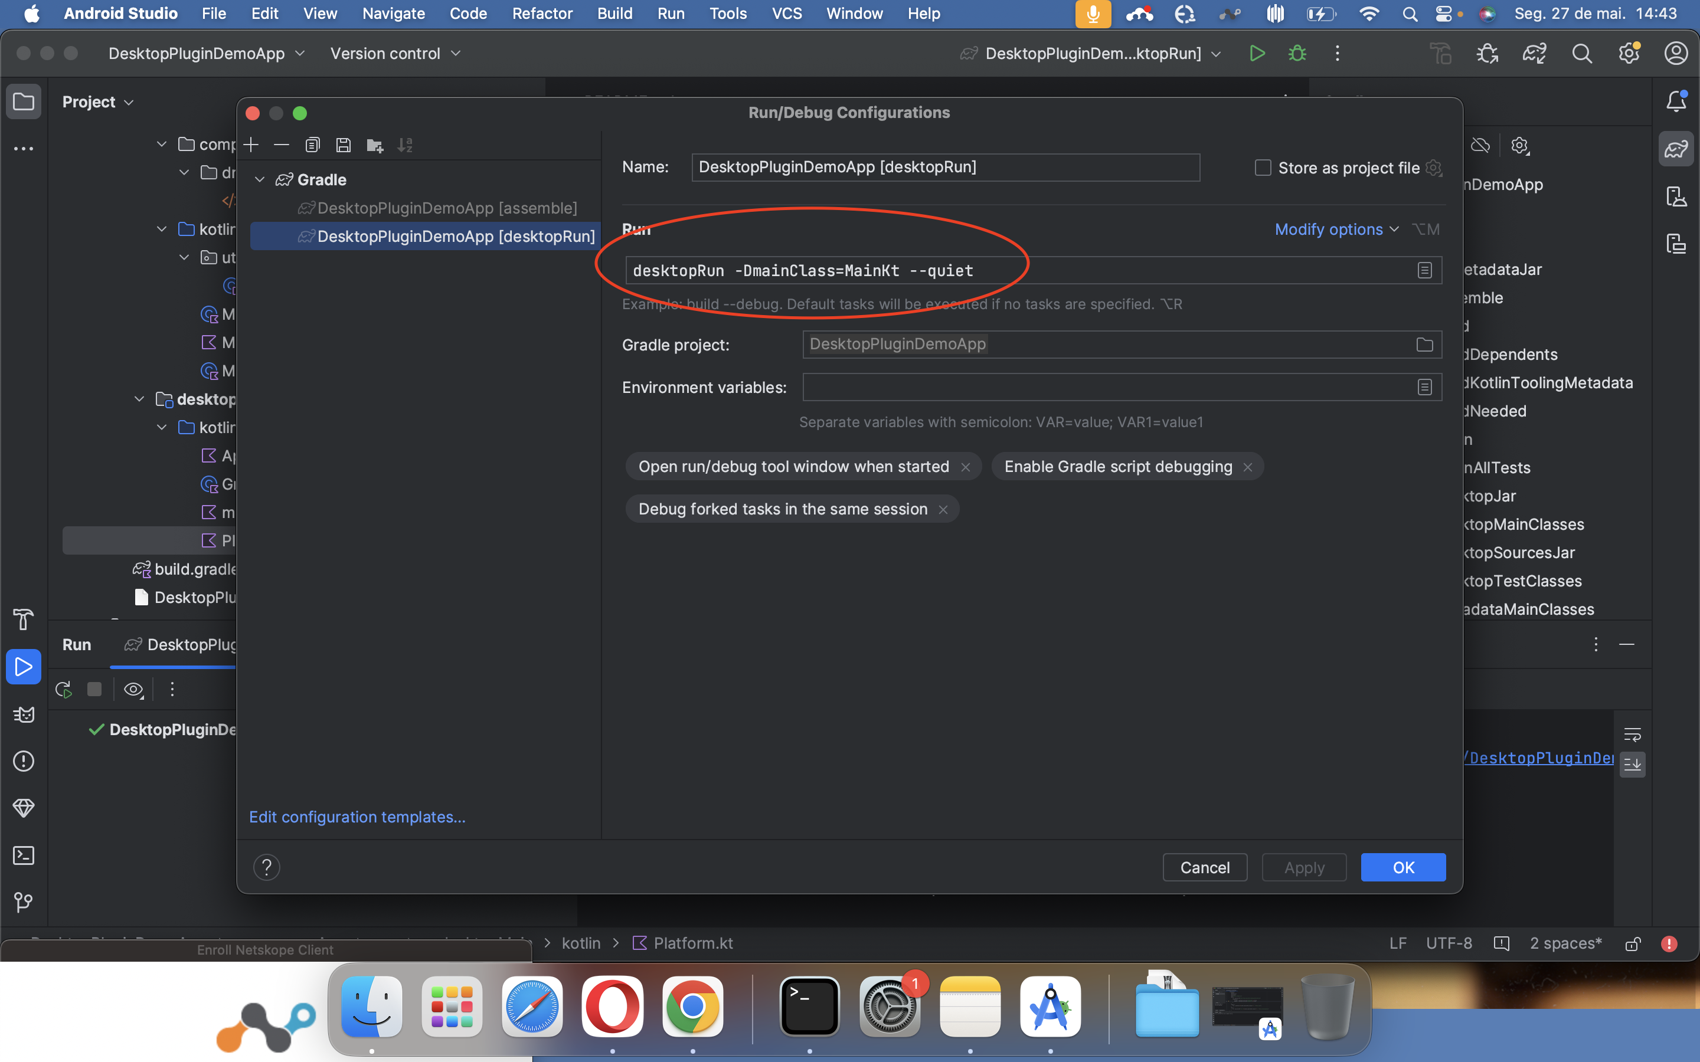This screenshot has width=1700, height=1062.
Task: Stop the running process square icon
Action: tap(94, 689)
